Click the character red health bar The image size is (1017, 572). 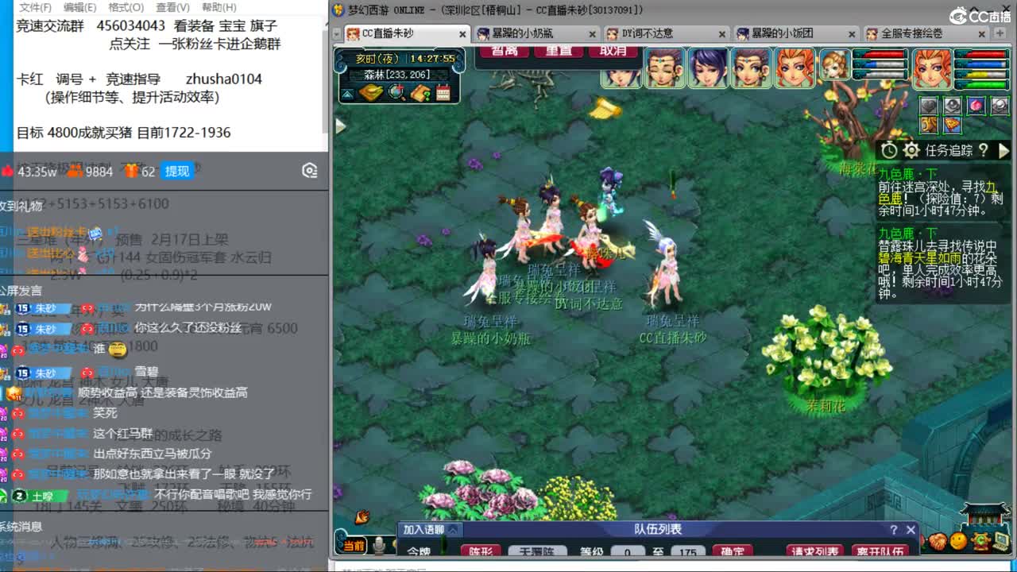pos(981,54)
